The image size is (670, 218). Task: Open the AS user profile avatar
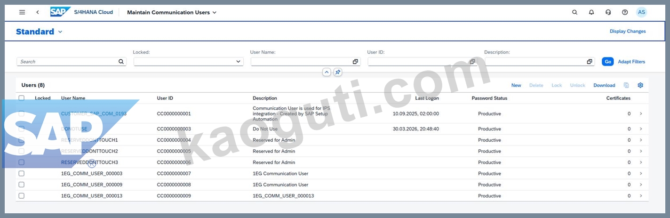tap(642, 12)
